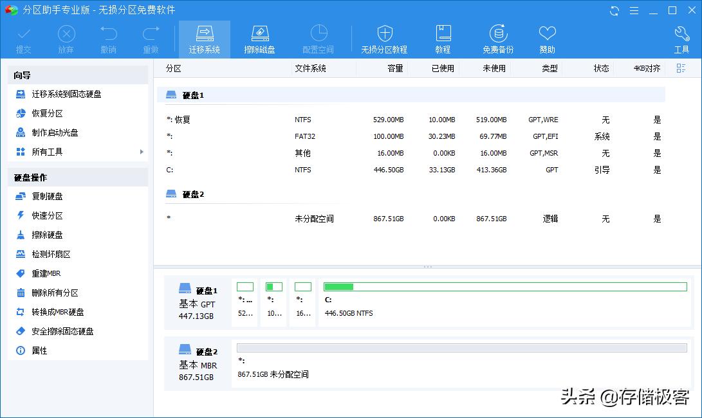Click the 免费备份 backup toolbar icon
This screenshot has width=702, height=418.
[x=498, y=37]
